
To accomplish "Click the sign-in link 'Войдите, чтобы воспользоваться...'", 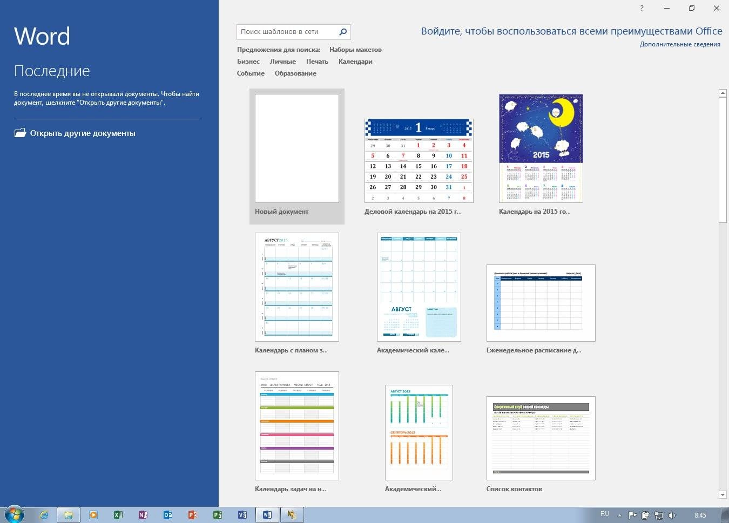I will pos(571,31).
